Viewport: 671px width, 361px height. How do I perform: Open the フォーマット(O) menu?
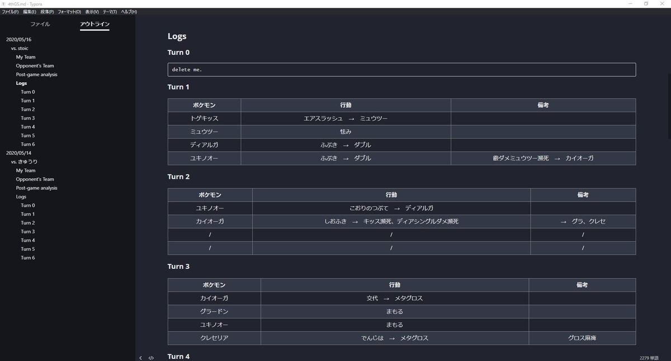[69, 12]
